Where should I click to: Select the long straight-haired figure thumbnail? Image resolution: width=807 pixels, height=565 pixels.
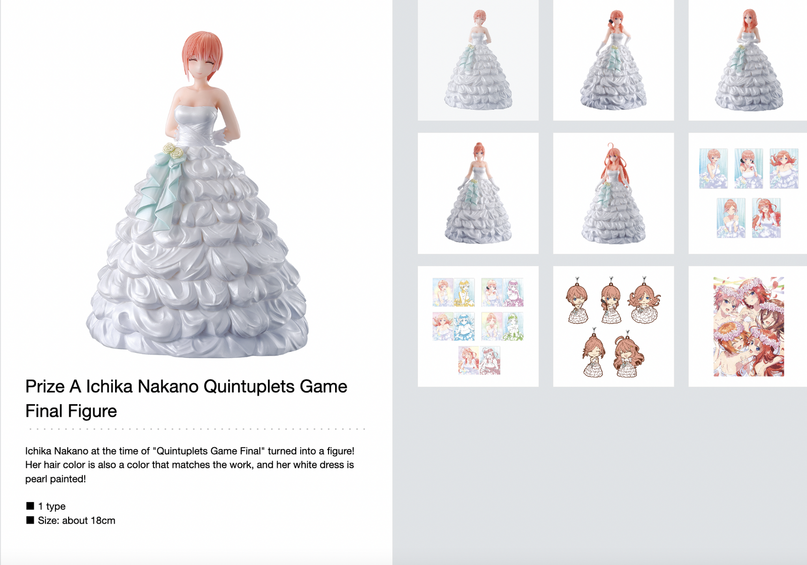748,60
